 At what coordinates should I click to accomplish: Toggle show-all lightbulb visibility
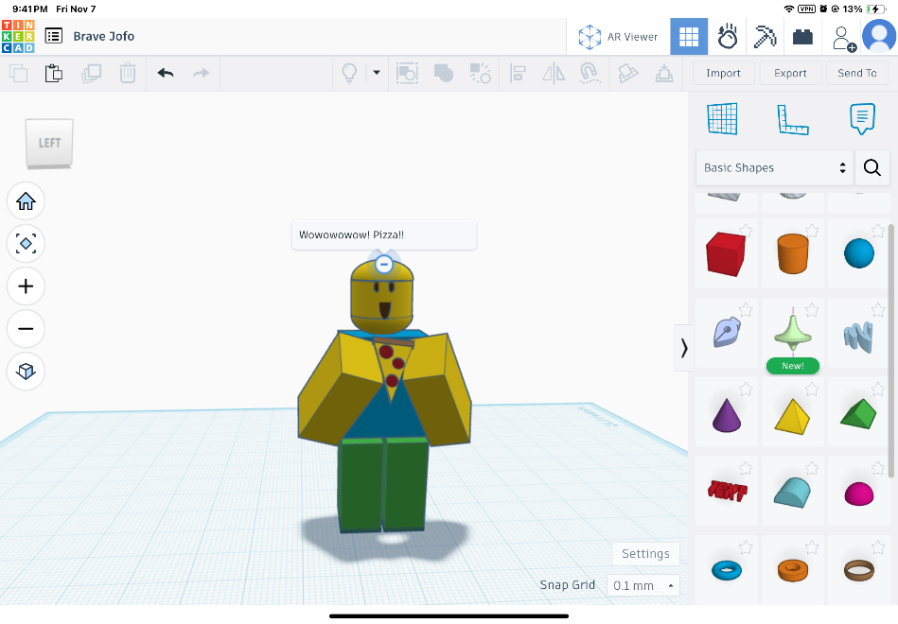(349, 73)
